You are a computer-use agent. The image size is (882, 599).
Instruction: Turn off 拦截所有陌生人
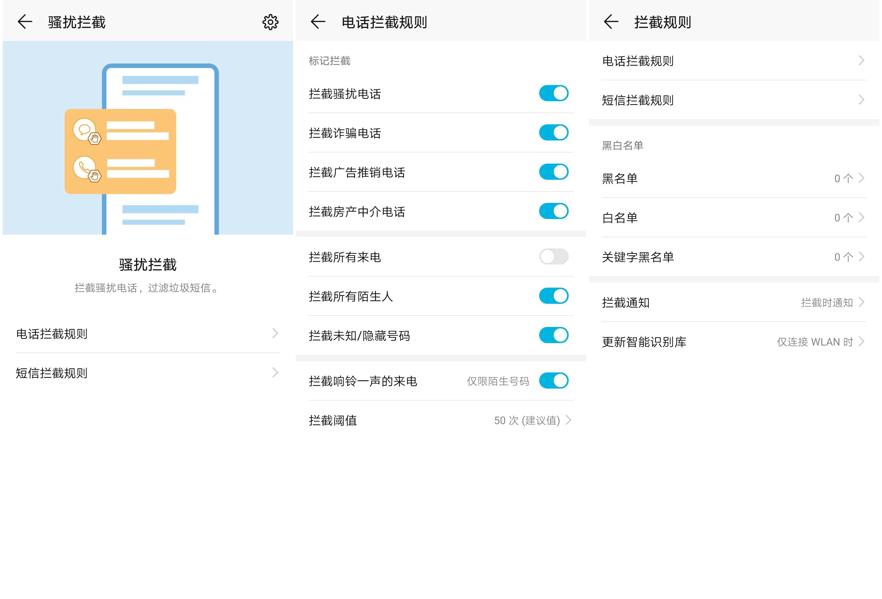click(x=553, y=296)
